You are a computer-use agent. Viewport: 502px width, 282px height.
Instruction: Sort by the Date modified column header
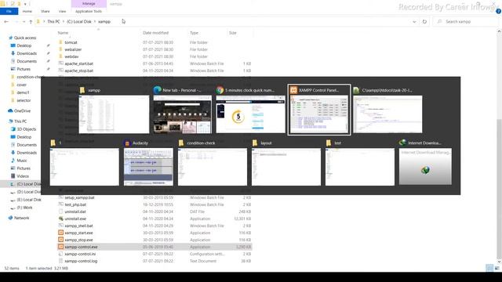[155, 33]
